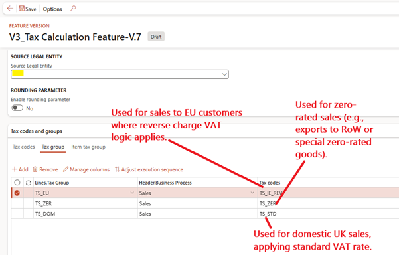Click the Remove button

click(45, 169)
